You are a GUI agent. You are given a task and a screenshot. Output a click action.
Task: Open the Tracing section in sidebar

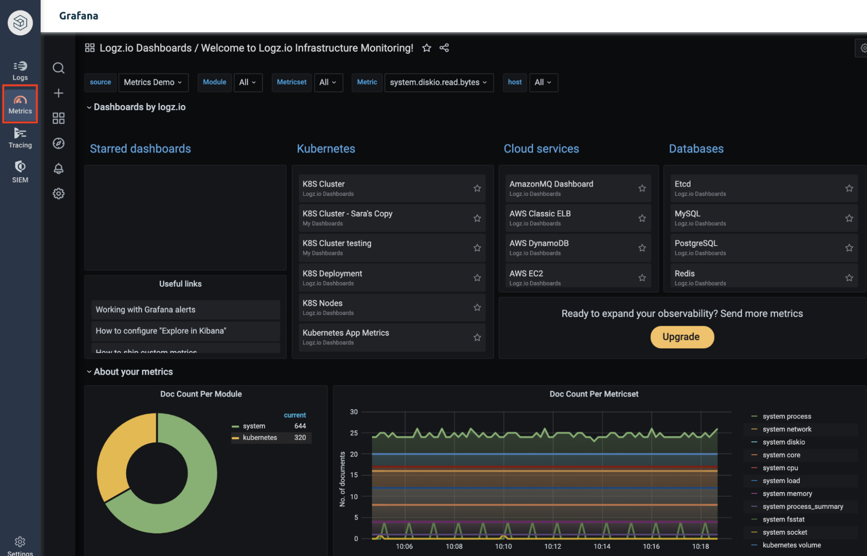20,138
